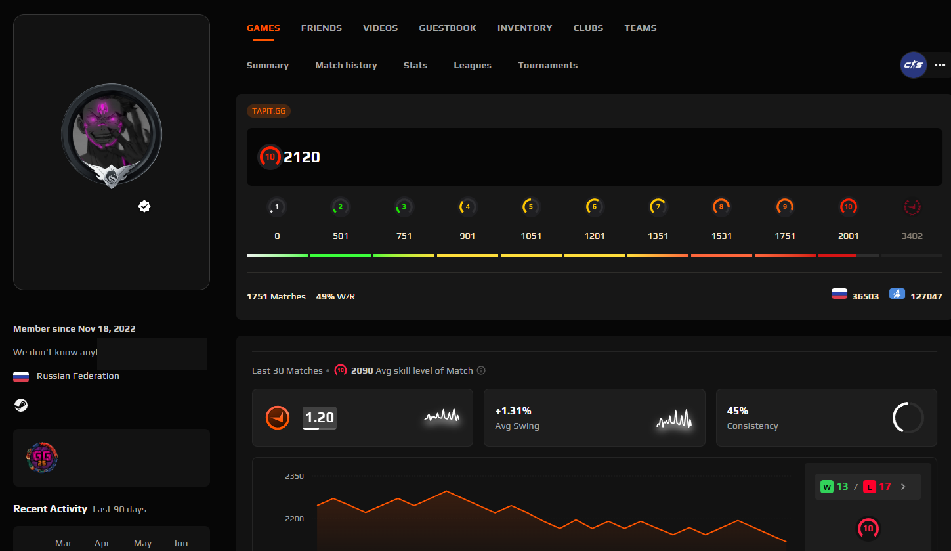Viewport: 951px width, 551px height.
Task: Click Member since Nov 18, 2022
Action: point(74,328)
